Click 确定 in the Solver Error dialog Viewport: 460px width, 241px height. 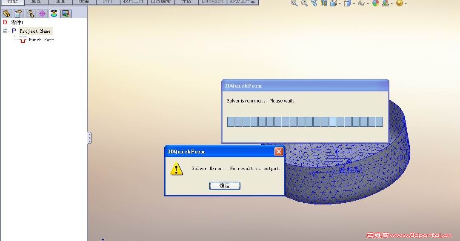[225, 186]
